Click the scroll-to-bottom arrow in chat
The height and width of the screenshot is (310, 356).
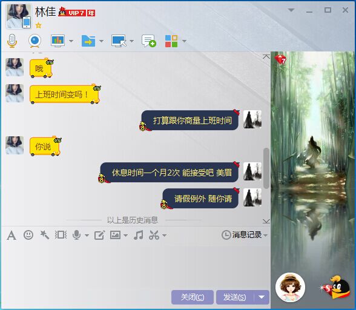(266, 221)
